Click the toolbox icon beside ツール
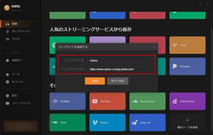Screen dimensions: 213x135 [x=7, y=75]
